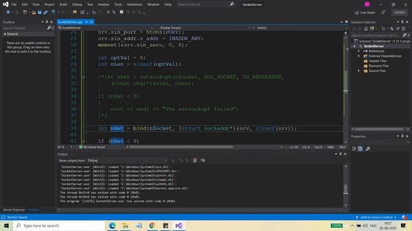Click the Live Share button
Image resolution: width=412 pixels, height=231 pixels.
click(365, 13)
